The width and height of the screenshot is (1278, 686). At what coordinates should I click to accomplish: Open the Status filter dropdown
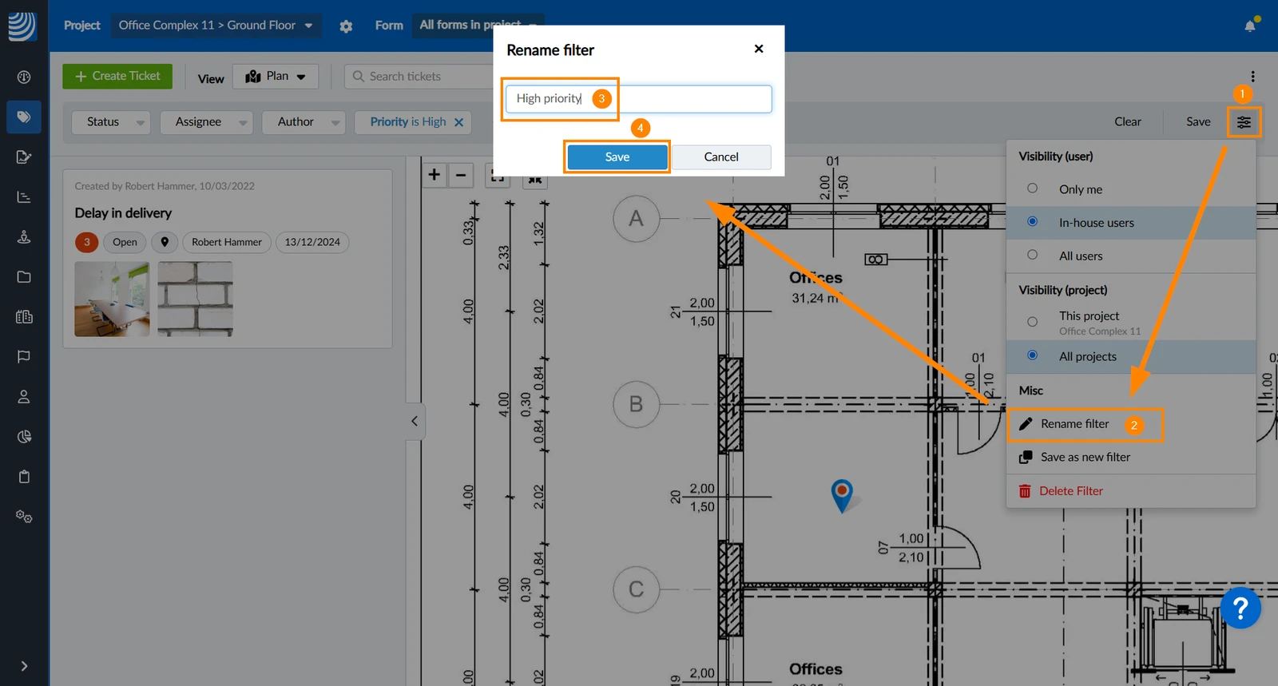point(111,122)
